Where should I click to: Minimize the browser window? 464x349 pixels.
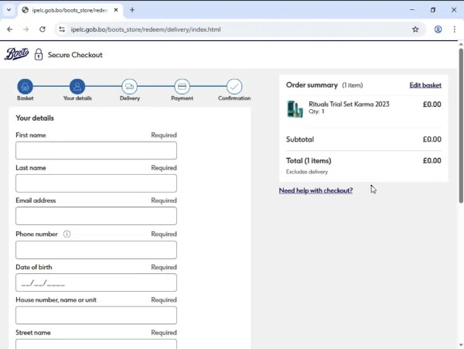coord(412,10)
